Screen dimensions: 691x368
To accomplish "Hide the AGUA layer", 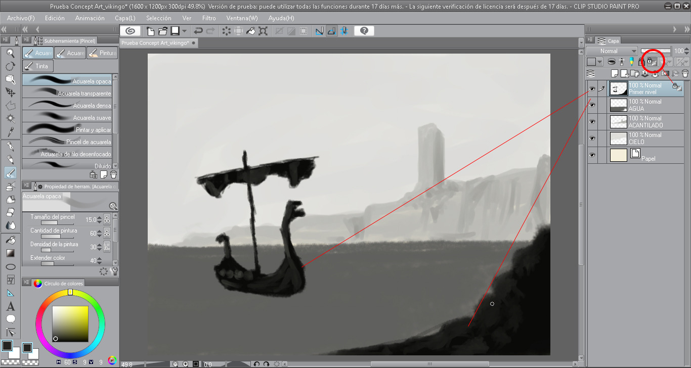I will 591,105.
